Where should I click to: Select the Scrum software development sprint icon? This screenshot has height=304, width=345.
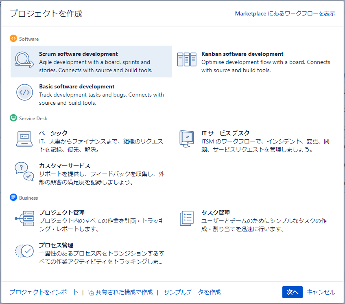coord(24,59)
